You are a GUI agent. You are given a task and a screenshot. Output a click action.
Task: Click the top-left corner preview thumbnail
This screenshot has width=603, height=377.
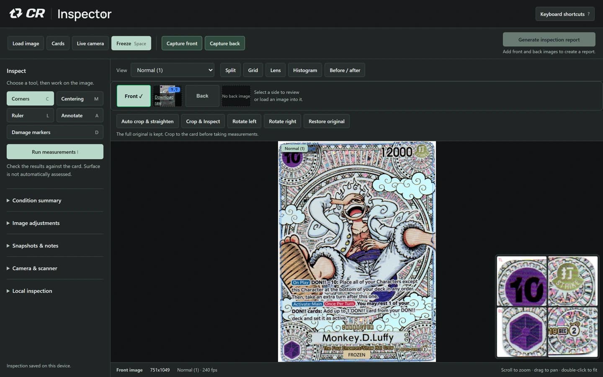point(522,281)
